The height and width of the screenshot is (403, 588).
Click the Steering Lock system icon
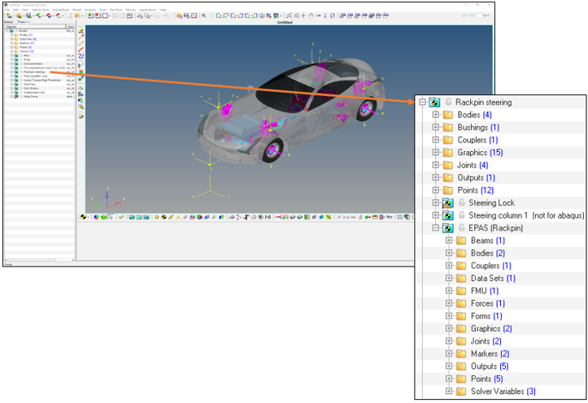[x=447, y=202]
